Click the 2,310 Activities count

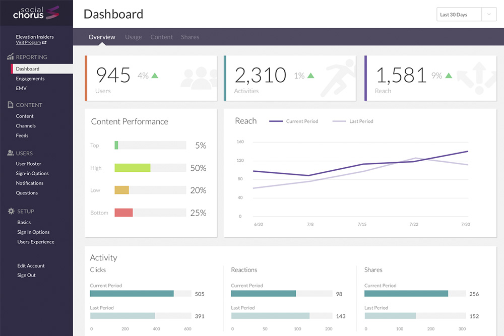(261, 75)
